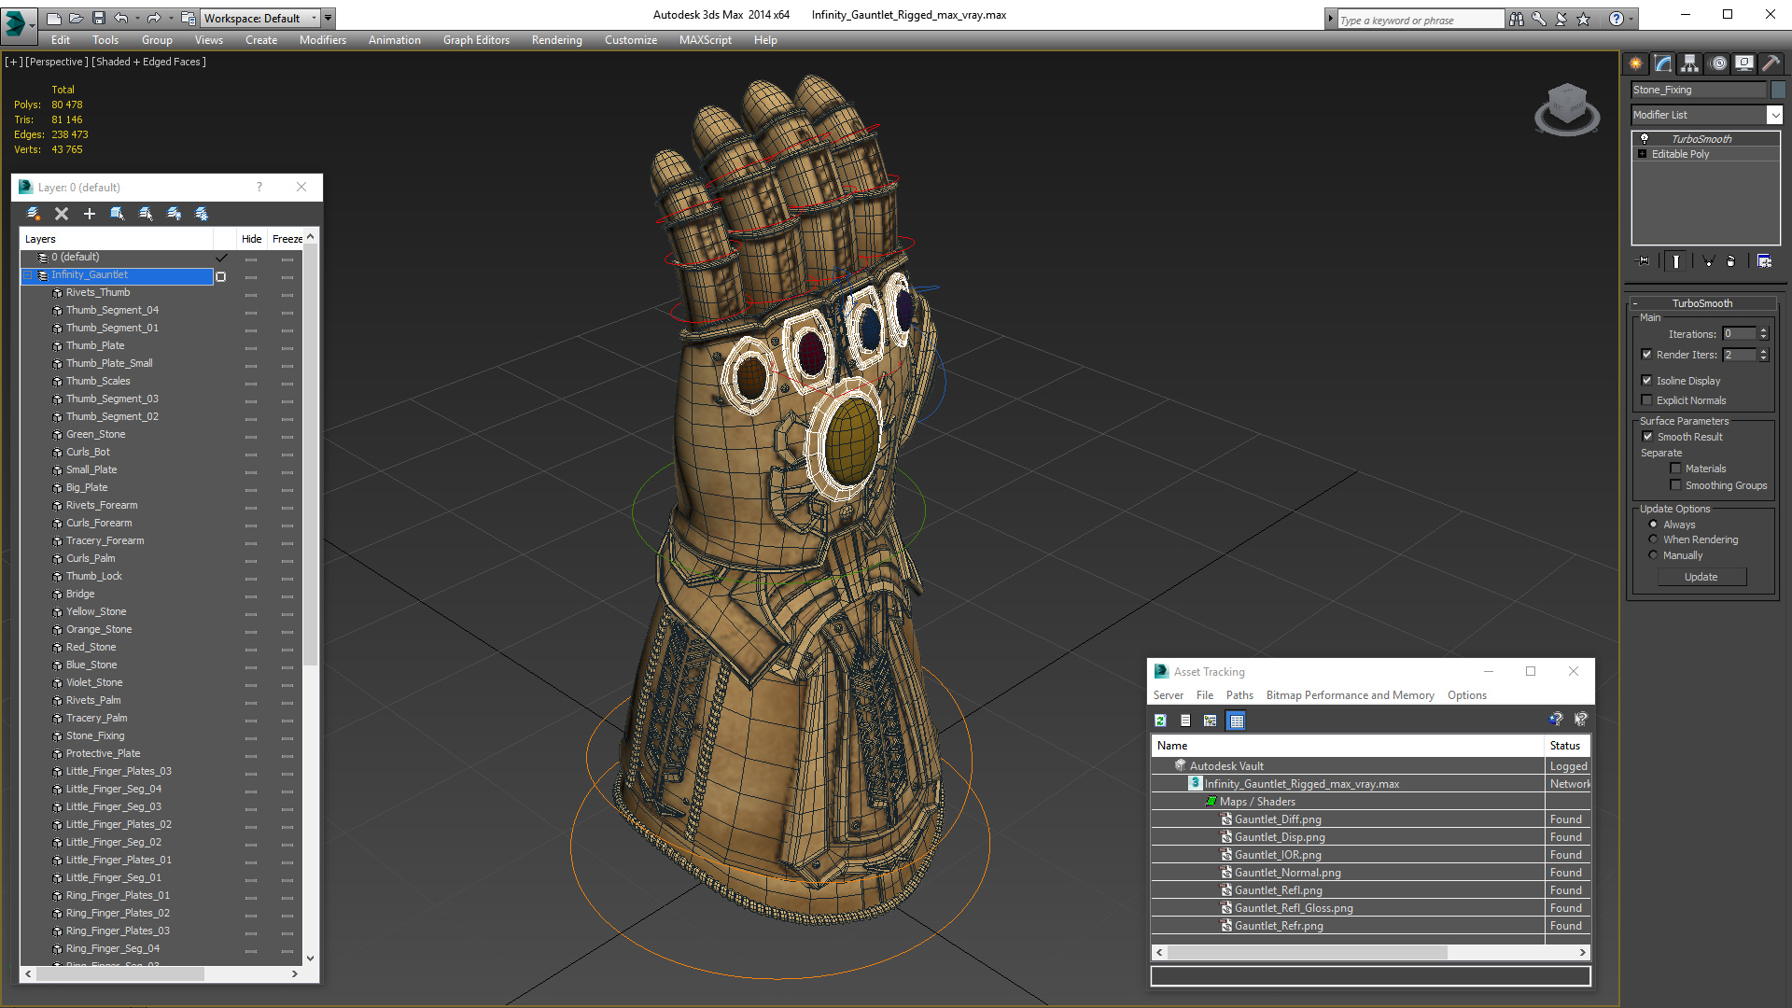Viewport: 1792px width, 1008px height.
Task: Open the Hierarchy command panel tab
Action: click(1690, 63)
